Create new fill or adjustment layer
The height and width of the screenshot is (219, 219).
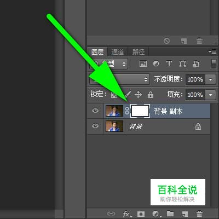(x=156, y=214)
